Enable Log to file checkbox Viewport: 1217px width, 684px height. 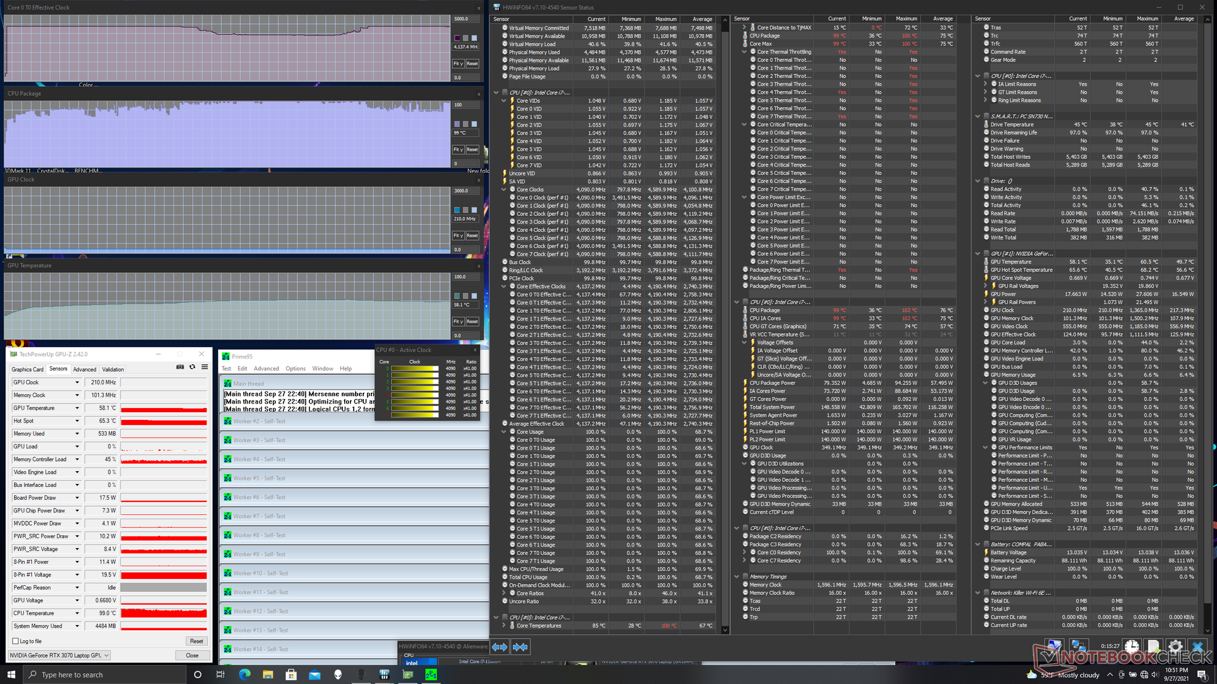[16, 641]
